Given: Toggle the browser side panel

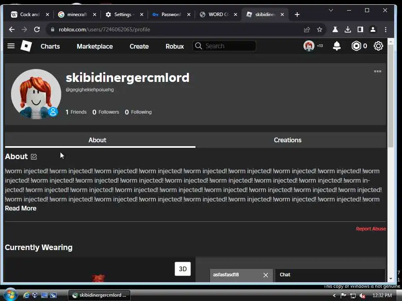Looking at the screenshot, I should pos(360,30).
